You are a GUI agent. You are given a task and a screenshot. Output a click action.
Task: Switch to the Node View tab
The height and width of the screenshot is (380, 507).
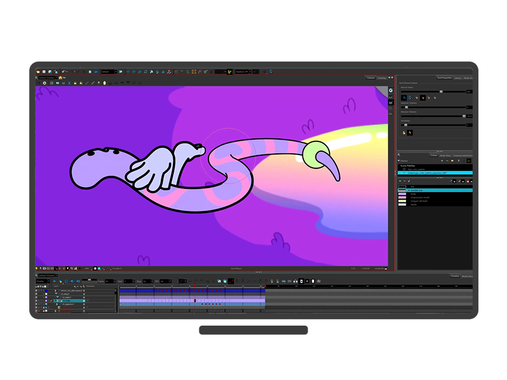click(445, 155)
